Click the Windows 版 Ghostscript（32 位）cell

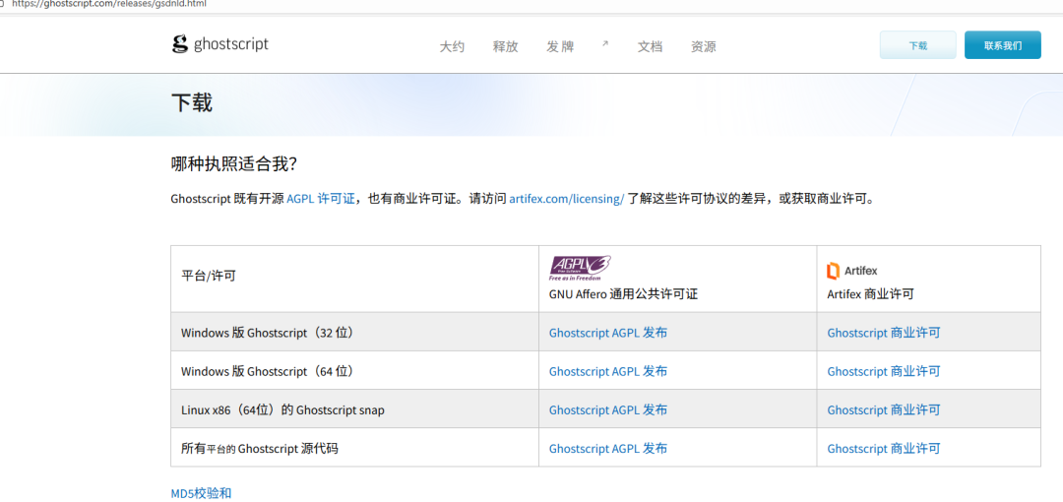pos(354,332)
